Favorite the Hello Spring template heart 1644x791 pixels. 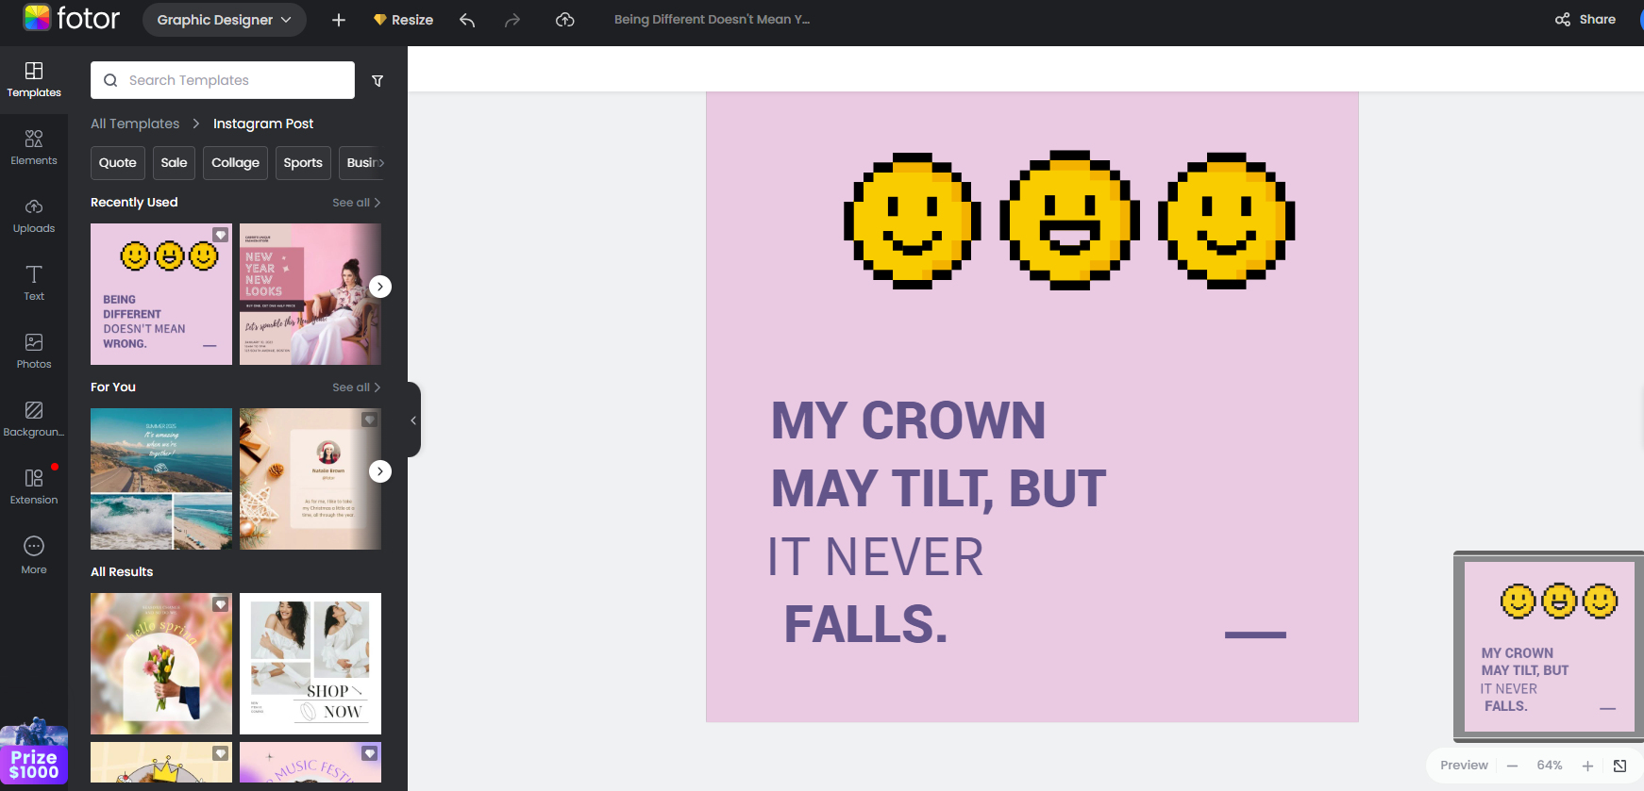(220, 604)
